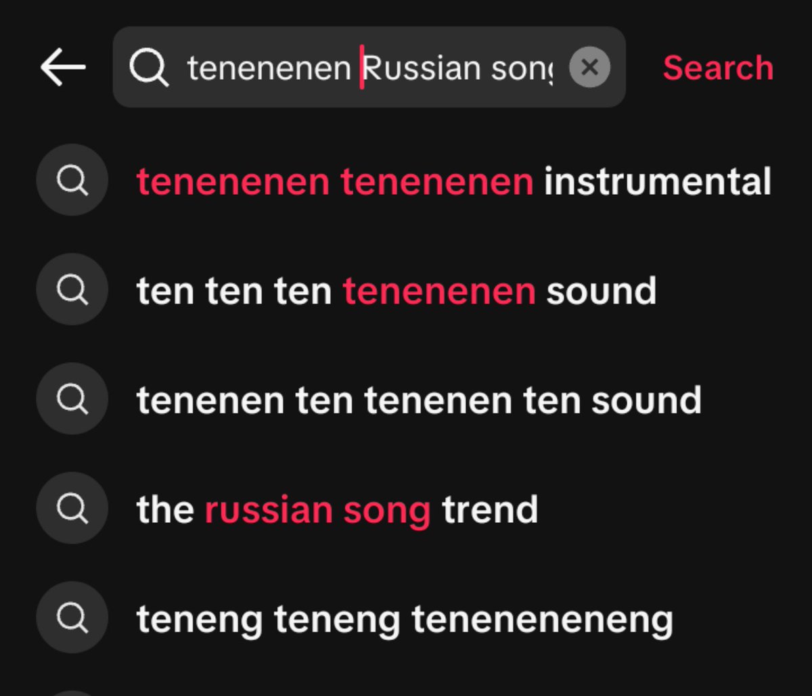
Task: Click the word "trend" in the fourth suggestion
Action: pos(490,509)
